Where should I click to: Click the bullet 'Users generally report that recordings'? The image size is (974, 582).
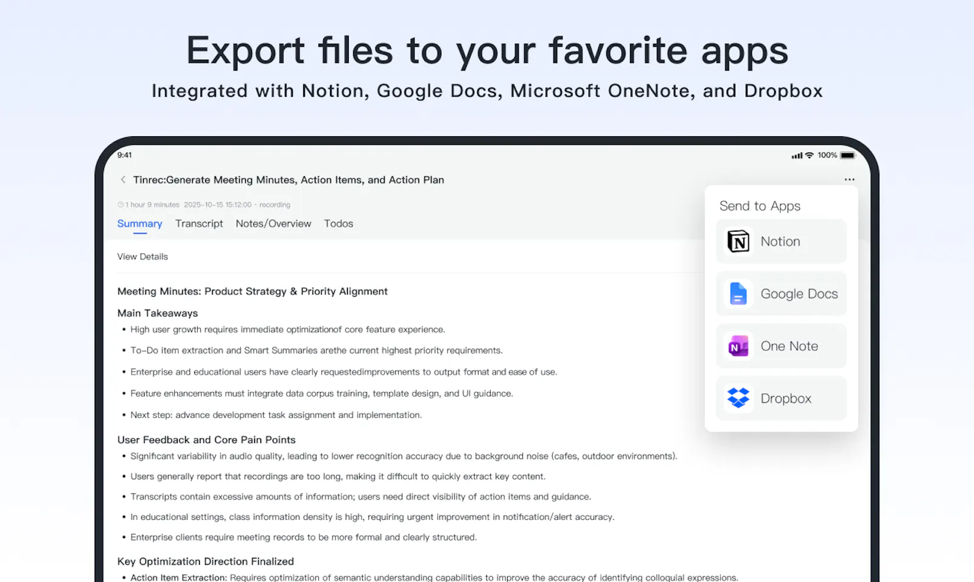click(338, 476)
